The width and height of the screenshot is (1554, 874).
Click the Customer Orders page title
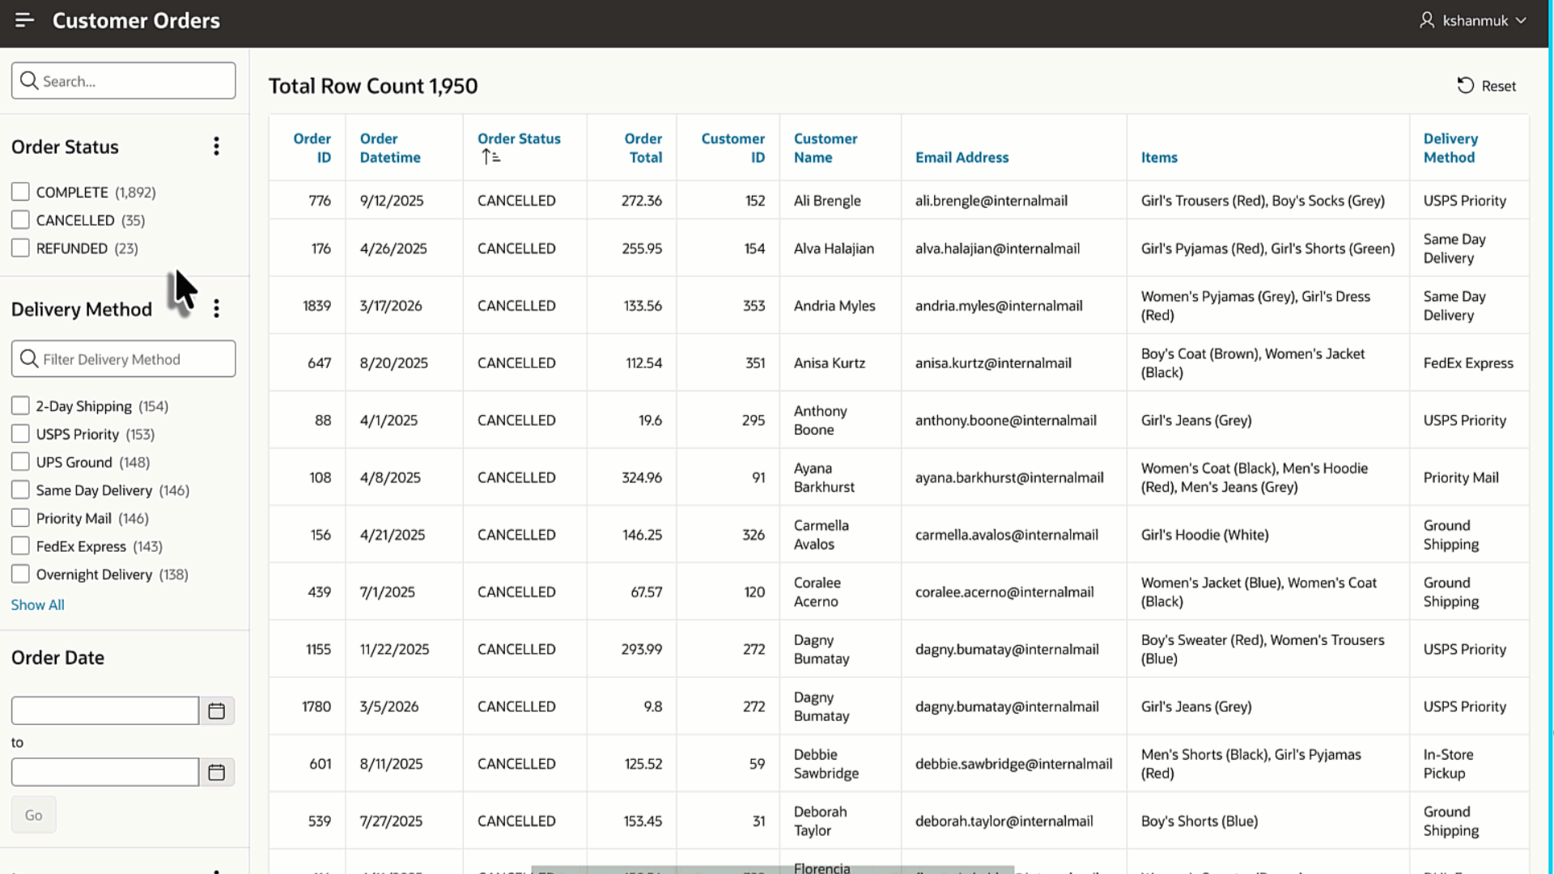pos(136,20)
